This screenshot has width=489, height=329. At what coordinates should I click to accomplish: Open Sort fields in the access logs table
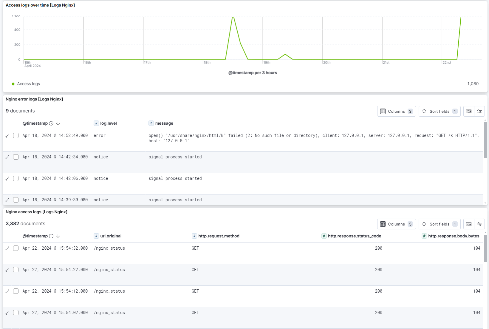[x=439, y=224]
